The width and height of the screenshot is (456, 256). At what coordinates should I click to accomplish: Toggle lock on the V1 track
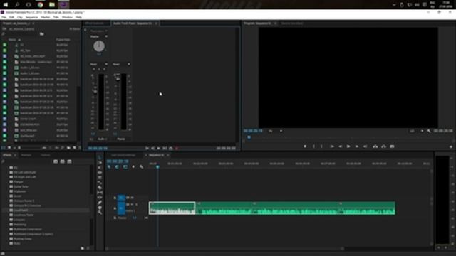(x=115, y=198)
